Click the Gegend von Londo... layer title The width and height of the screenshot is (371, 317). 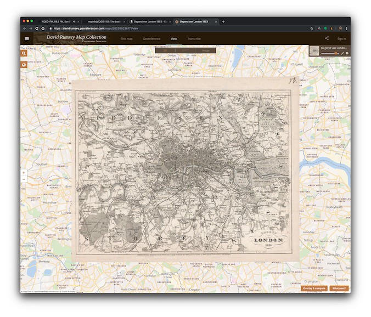[334, 48]
